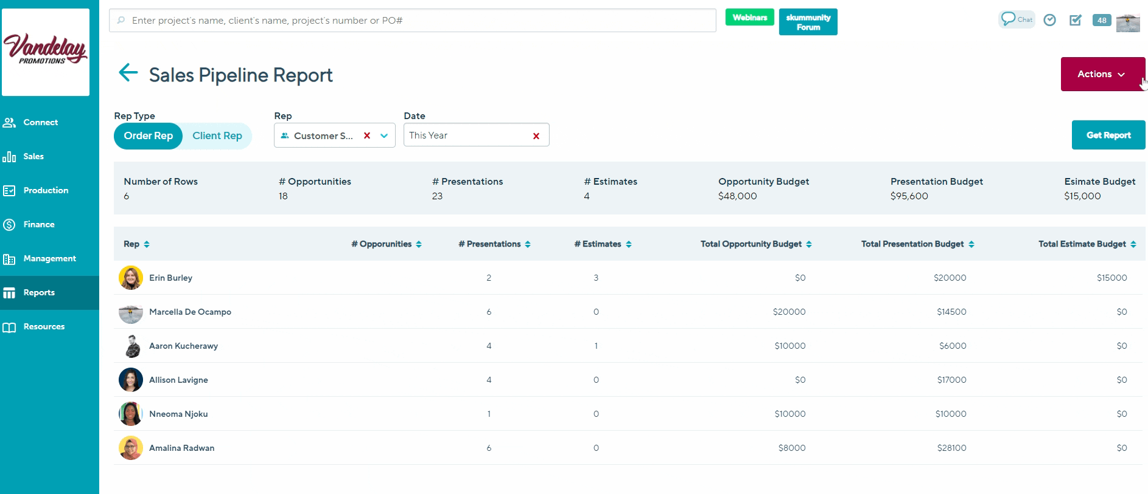Click the user profile avatar in header

pos(1128,22)
